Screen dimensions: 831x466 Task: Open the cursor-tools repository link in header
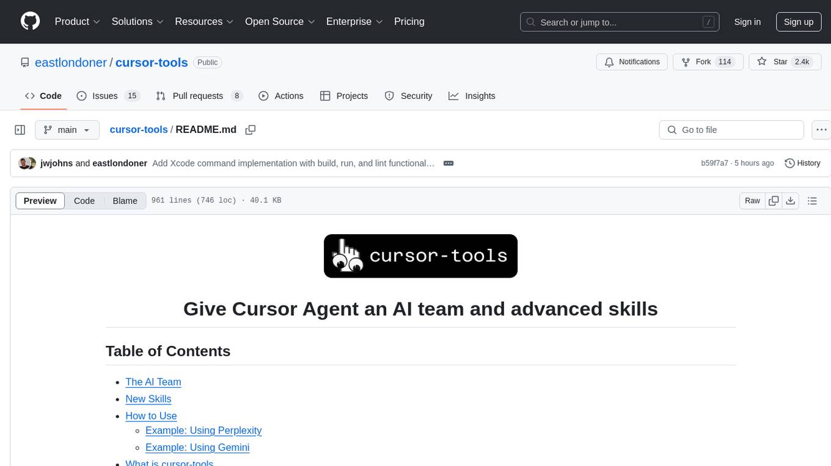(x=152, y=62)
